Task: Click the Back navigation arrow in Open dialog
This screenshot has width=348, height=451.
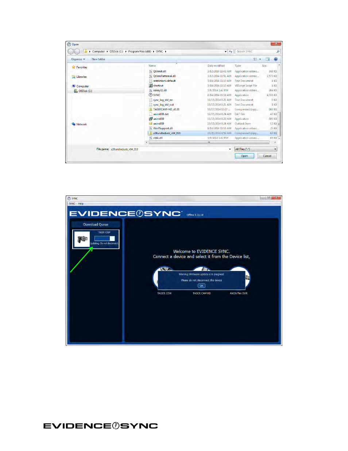Action: coord(71,51)
